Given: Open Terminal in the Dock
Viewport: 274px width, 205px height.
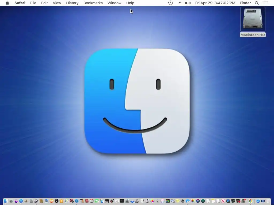Looking at the screenshot, I should tap(122, 201).
